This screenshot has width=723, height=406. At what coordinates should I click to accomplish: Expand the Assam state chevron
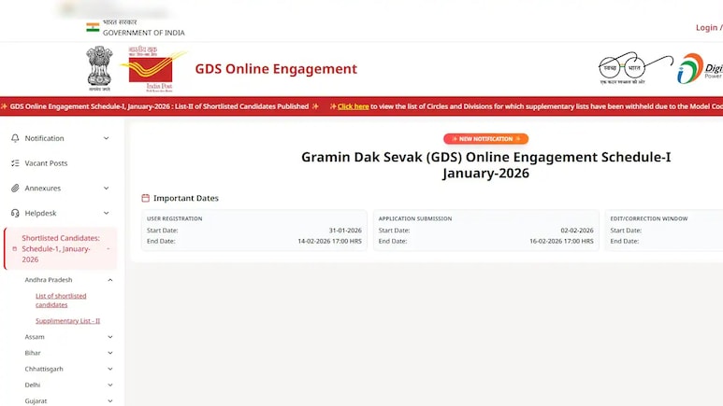(x=110, y=337)
